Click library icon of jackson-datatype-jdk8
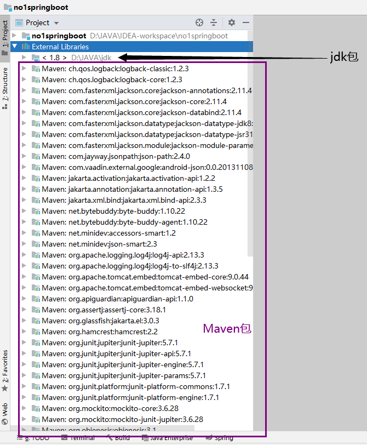The width and height of the screenshot is (367, 445). click(36, 123)
